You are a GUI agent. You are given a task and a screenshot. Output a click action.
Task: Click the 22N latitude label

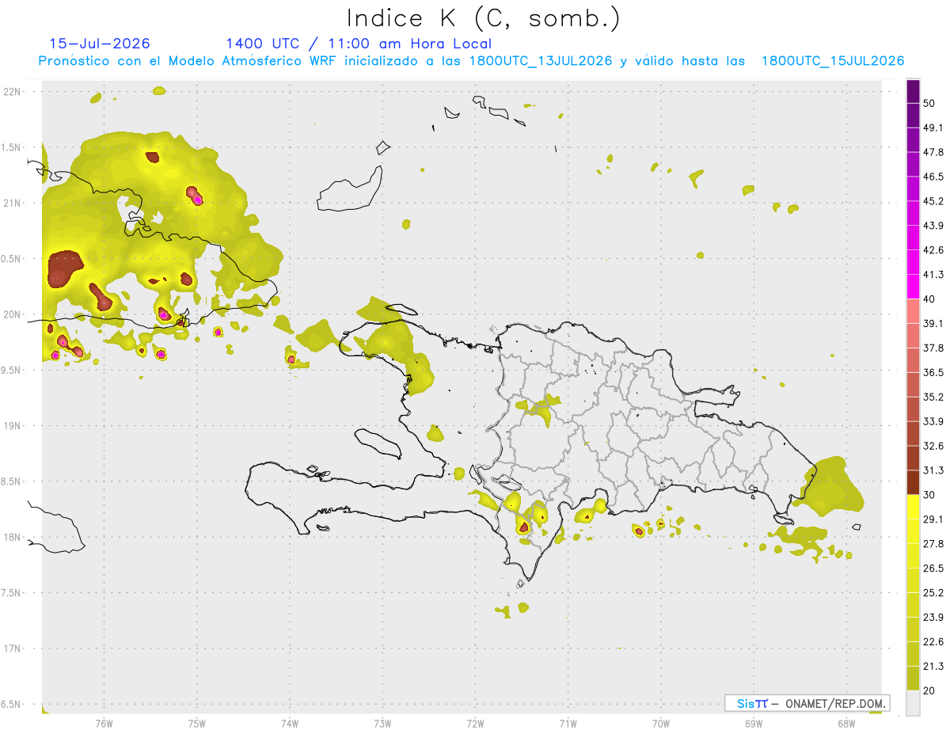click(12, 92)
